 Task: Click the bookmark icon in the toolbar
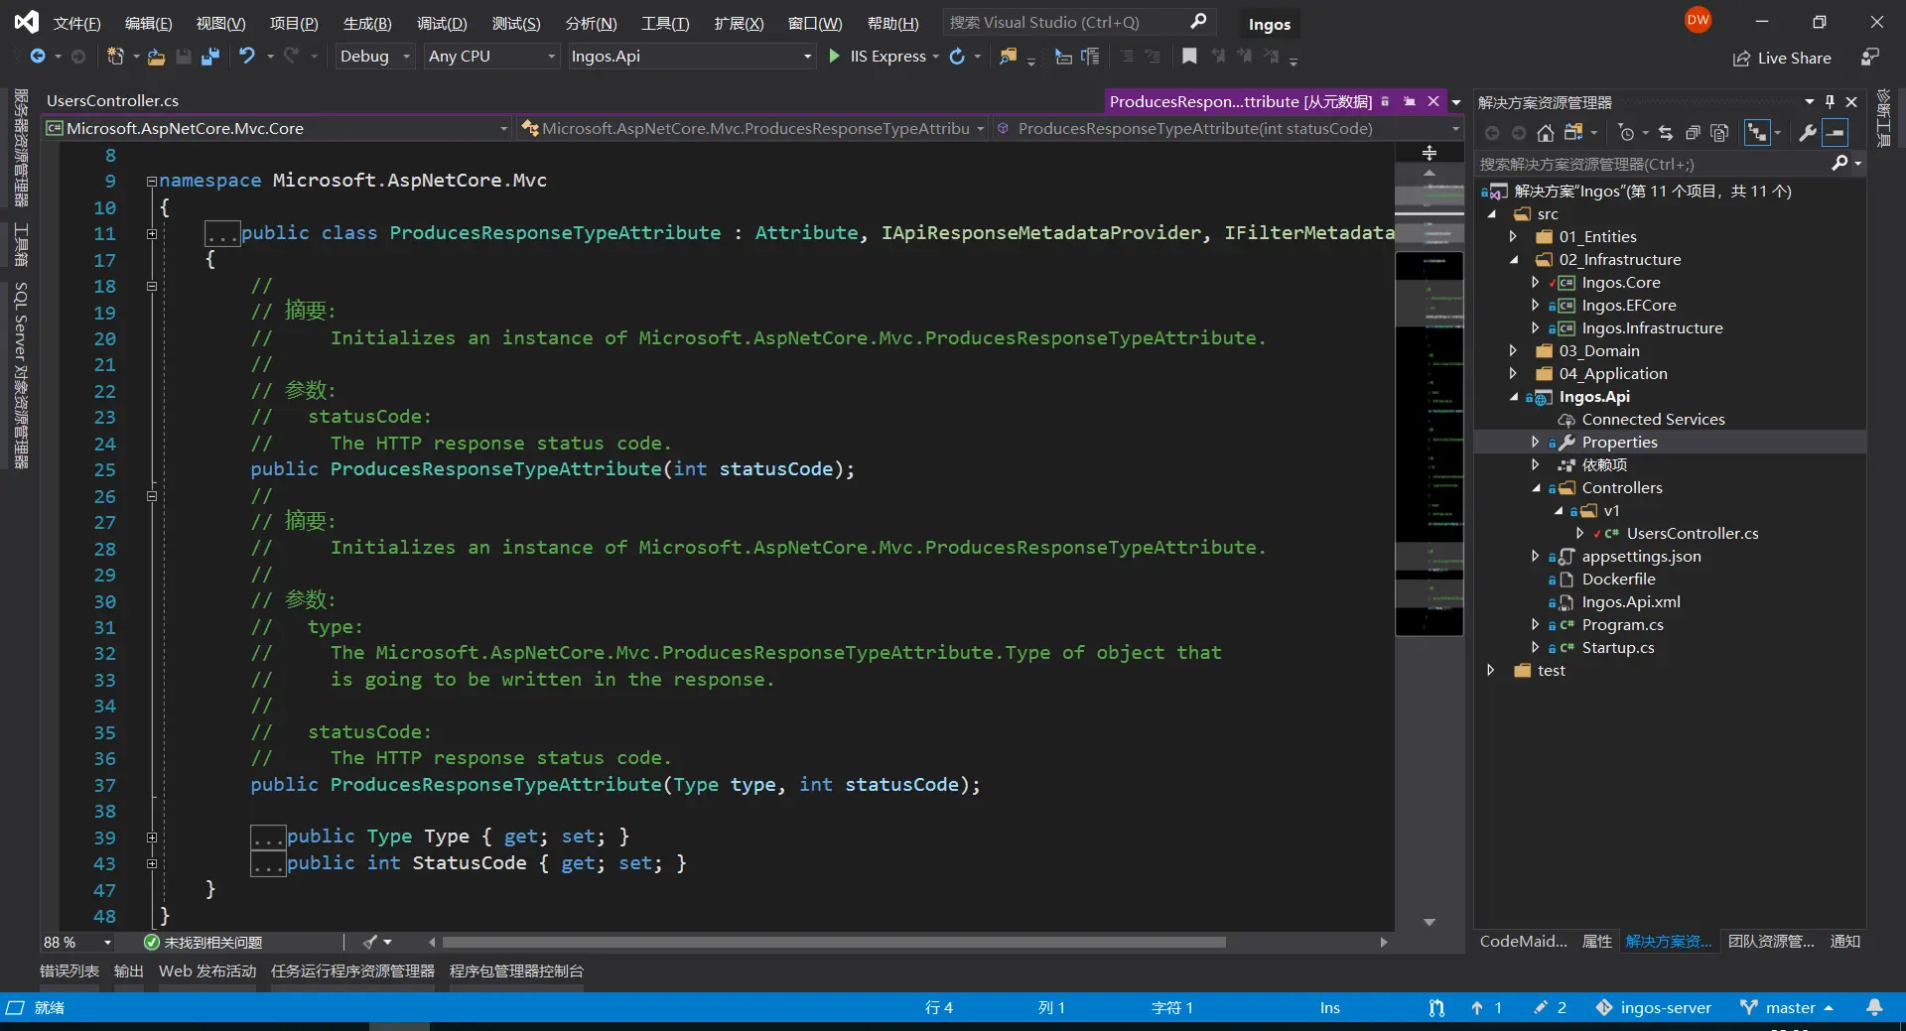(x=1188, y=57)
